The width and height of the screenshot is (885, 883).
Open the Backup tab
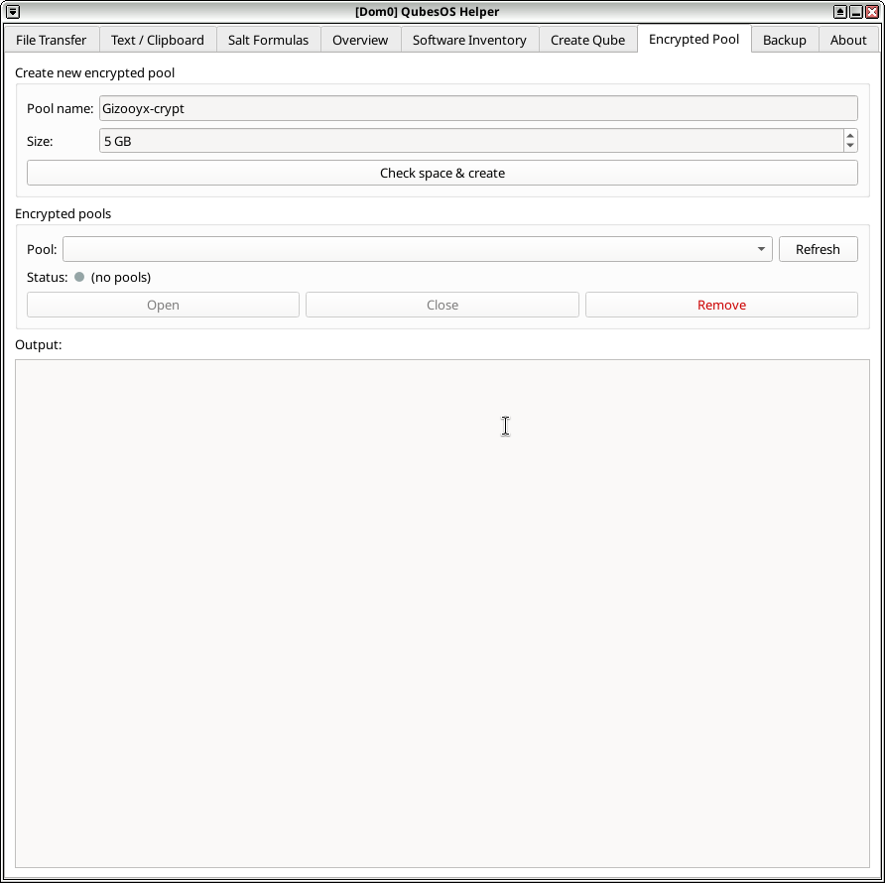[785, 40]
